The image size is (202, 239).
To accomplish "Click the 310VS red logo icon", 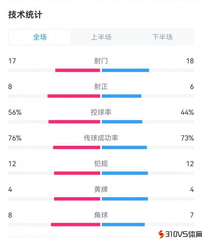I will (161, 234).
